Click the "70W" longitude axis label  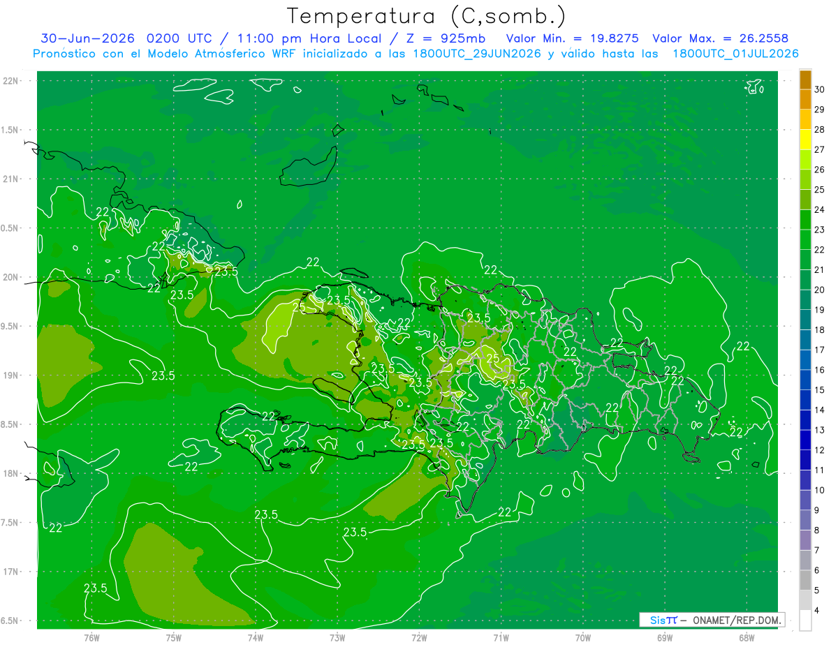pyautogui.click(x=583, y=637)
